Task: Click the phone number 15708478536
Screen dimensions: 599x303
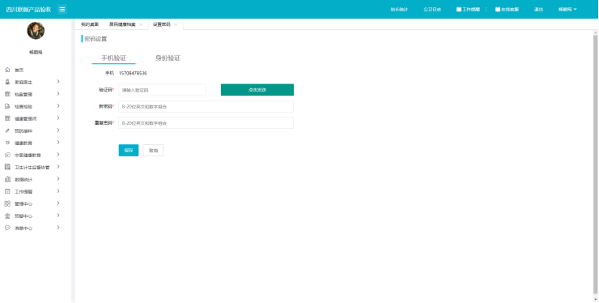Action: (133, 73)
